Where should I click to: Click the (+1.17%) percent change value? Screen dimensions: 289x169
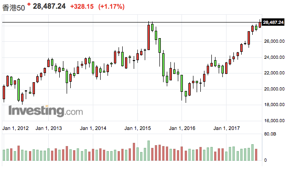point(111,6)
